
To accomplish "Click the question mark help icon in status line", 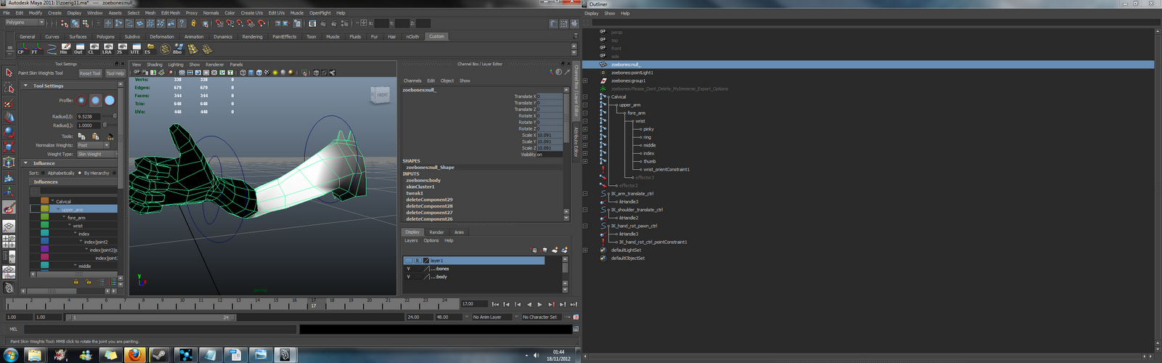I will pyautogui.click(x=182, y=23).
